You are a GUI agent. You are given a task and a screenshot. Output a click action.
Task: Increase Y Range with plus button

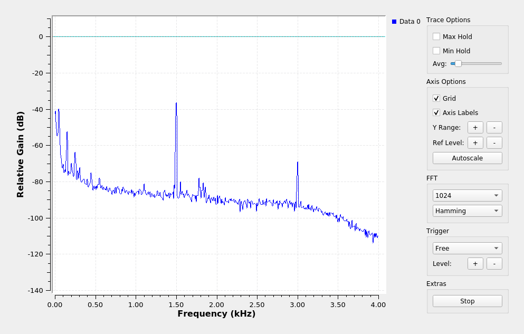pyautogui.click(x=475, y=128)
